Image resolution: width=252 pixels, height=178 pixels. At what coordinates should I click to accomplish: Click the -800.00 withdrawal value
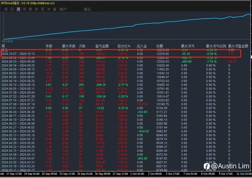point(142,158)
